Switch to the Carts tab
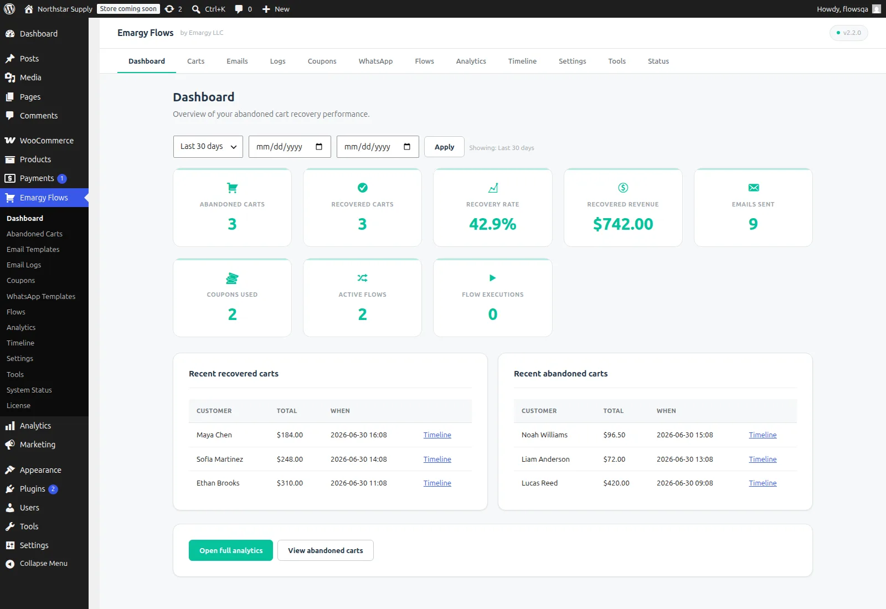 point(196,61)
